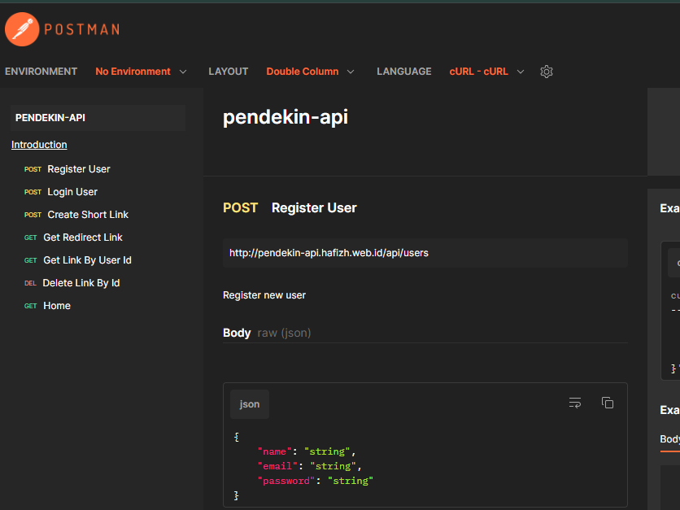Click the ENVIRONMENT label
This screenshot has width=680, height=510.
pyautogui.click(x=41, y=72)
